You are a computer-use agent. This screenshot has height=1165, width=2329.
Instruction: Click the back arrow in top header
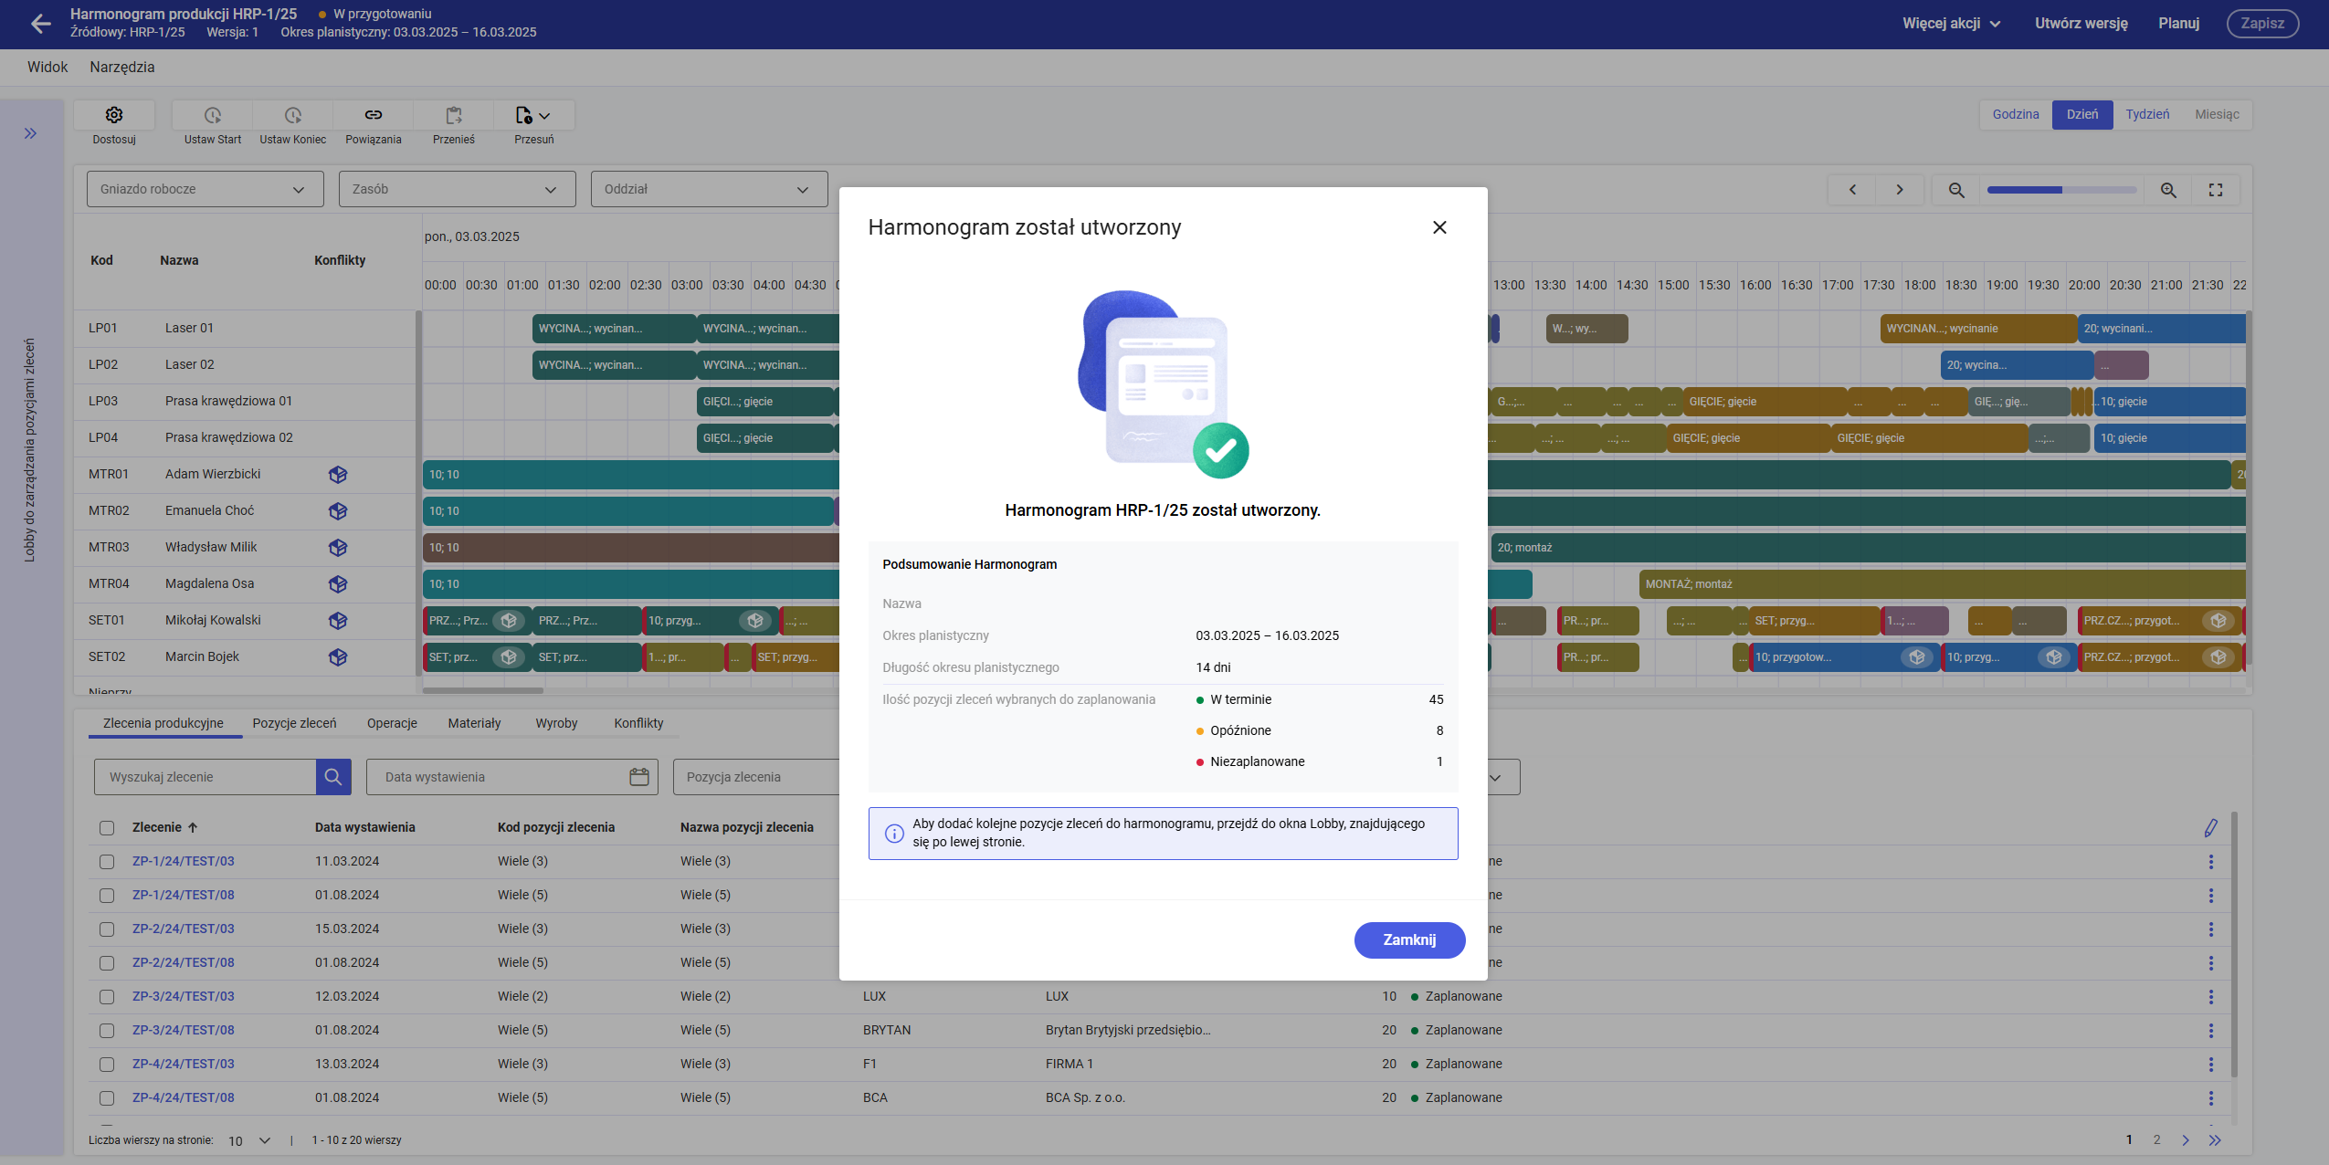pos(40,24)
